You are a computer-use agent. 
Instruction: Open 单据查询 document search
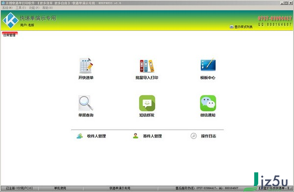click(86, 106)
